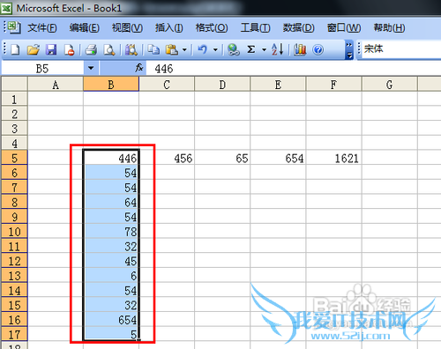Expand the Undo history dropdown arrow
The height and width of the screenshot is (349, 441).
[x=215, y=49]
